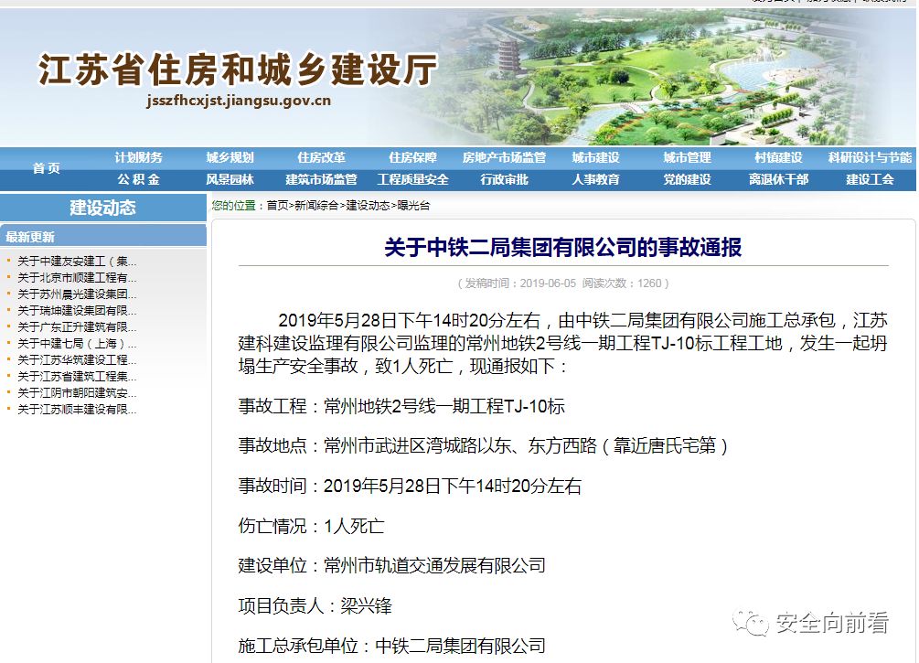Click the line 事故工程：常州地铁2号线一期工程TJ-10标
Viewport: 919px width, 663px height.
(401, 406)
